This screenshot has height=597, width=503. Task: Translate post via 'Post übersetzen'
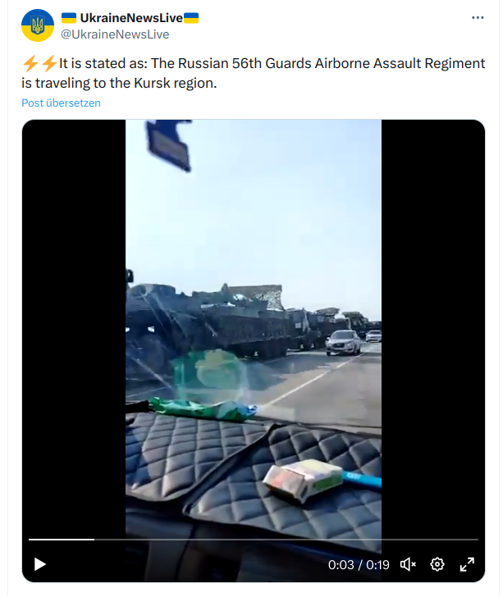[61, 103]
